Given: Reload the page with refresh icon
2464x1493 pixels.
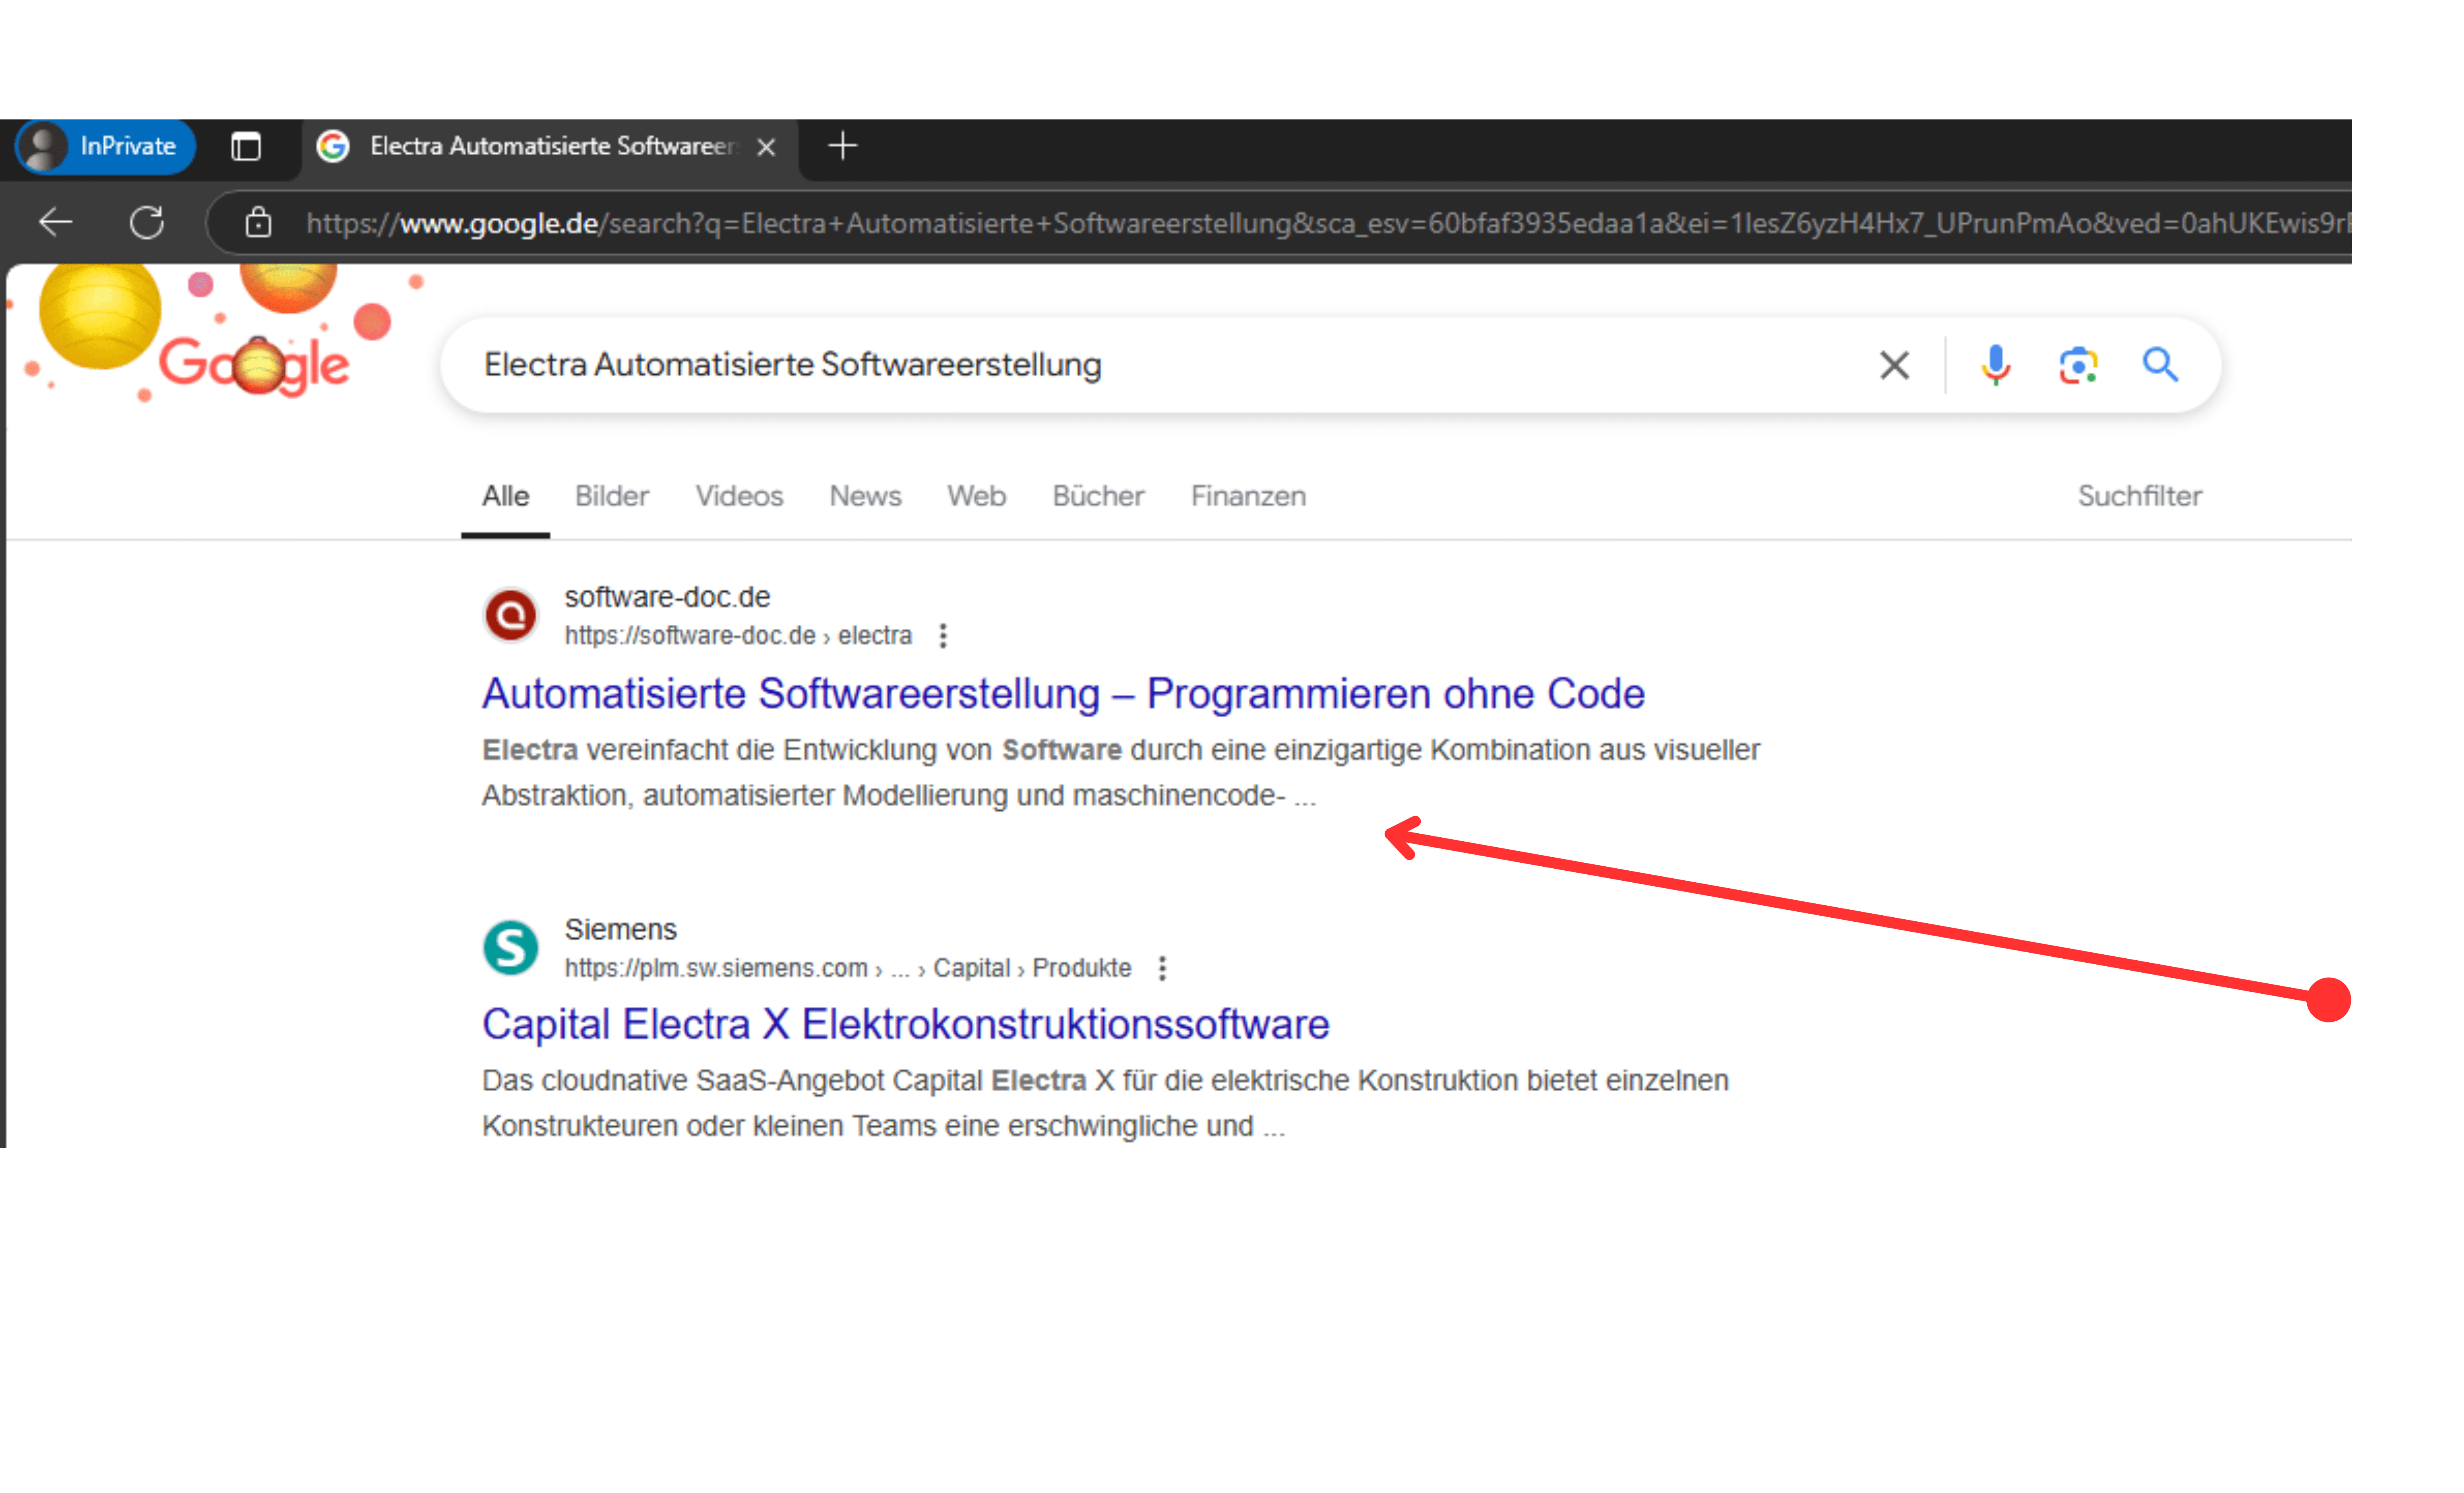Looking at the screenshot, I should pos(147,222).
